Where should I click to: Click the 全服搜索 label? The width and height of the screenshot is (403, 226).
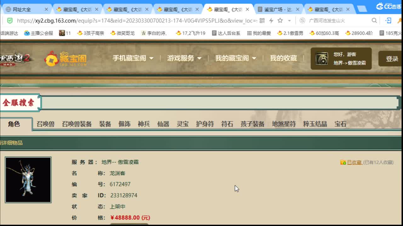18,103
